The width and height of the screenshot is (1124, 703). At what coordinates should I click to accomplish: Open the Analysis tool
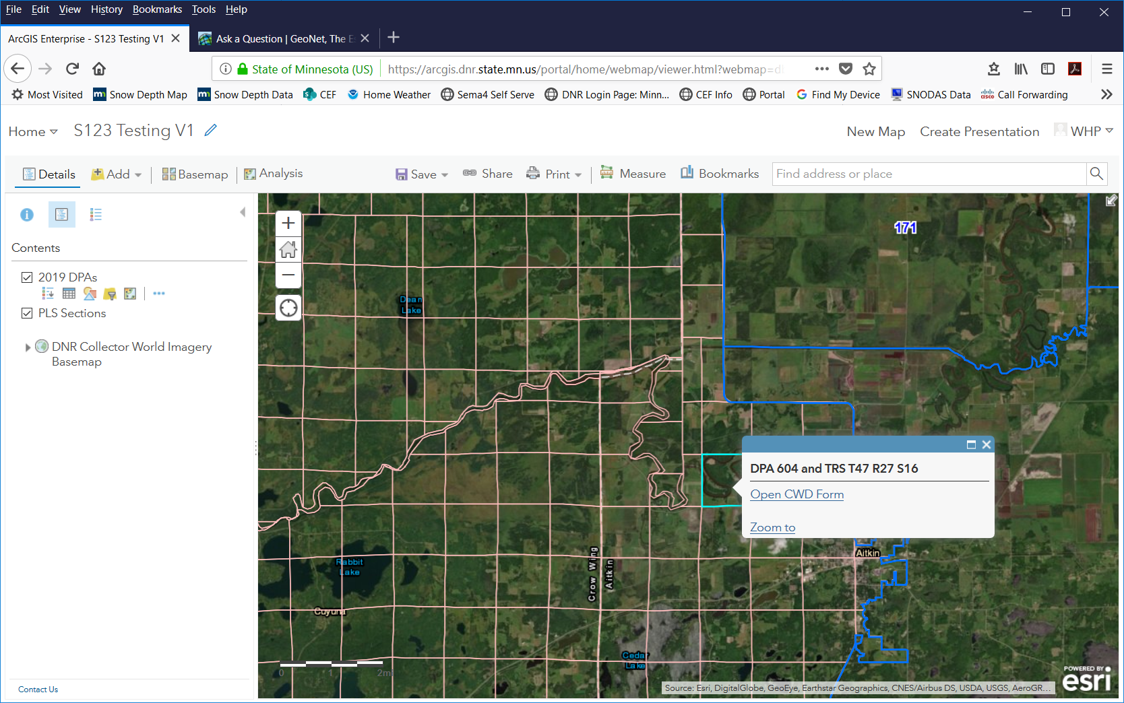[273, 174]
